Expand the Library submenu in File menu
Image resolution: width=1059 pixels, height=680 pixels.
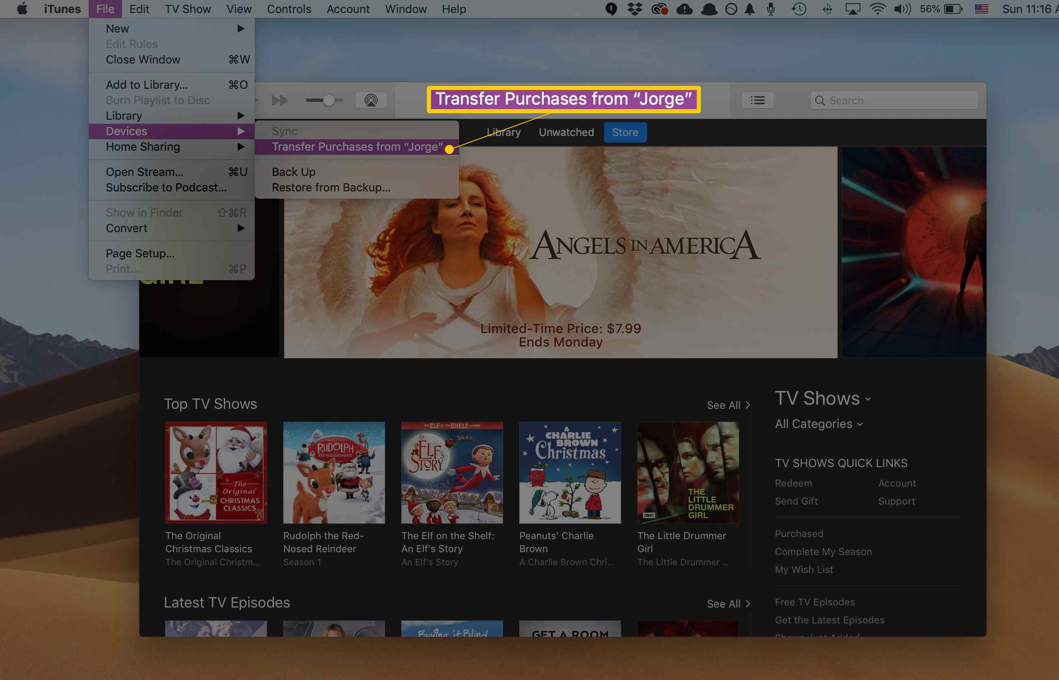172,116
